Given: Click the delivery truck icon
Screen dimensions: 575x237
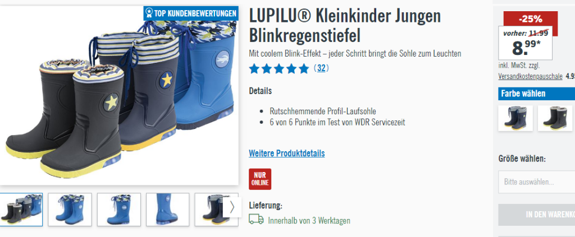Looking at the screenshot, I should [x=256, y=219].
